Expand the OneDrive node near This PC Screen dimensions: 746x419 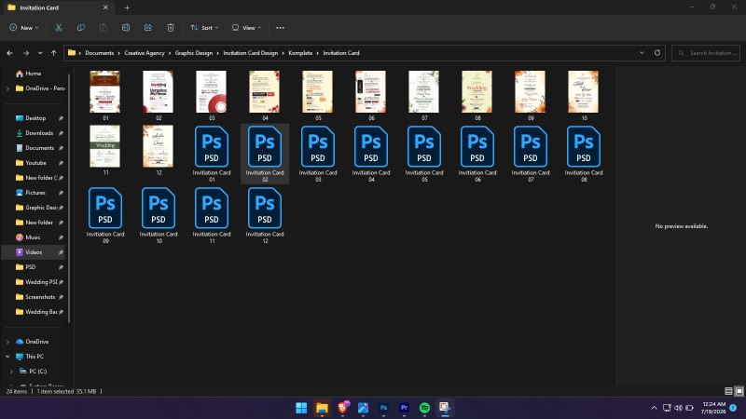7,342
